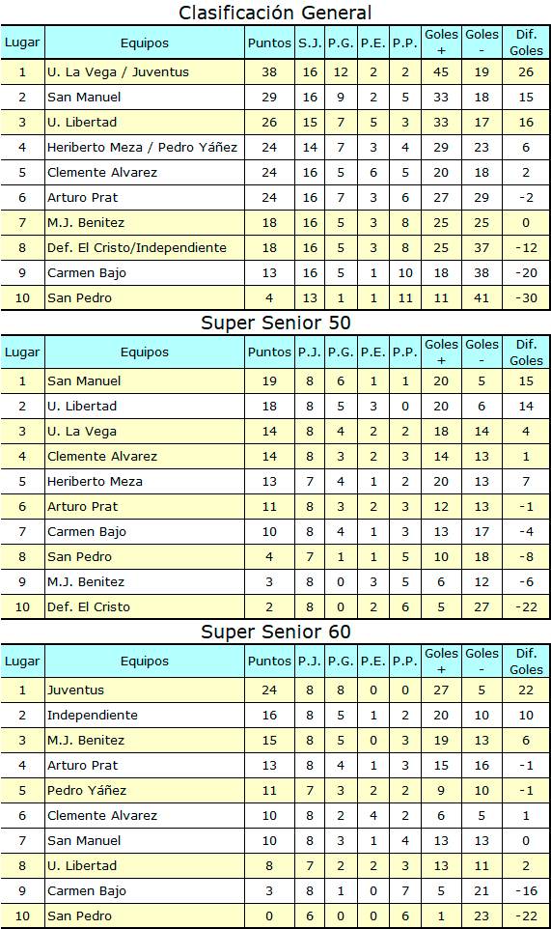The height and width of the screenshot is (929, 551).
Task: Click the Clasificación General title
Action: click(275, 13)
